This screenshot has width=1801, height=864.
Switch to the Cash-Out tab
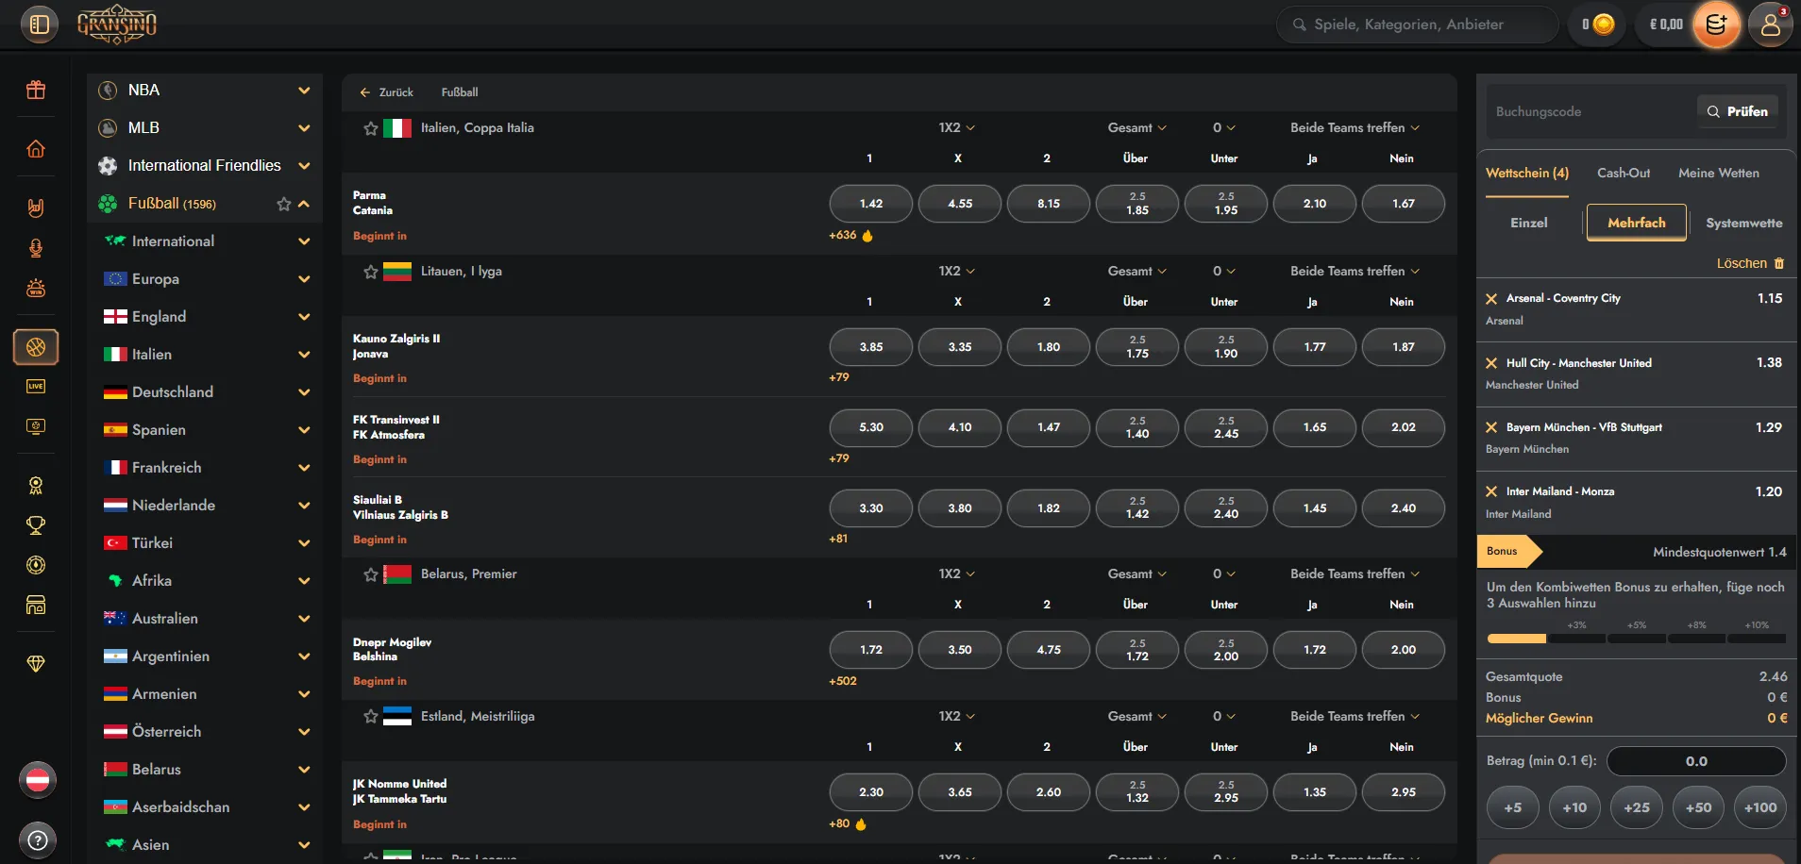pyautogui.click(x=1624, y=174)
